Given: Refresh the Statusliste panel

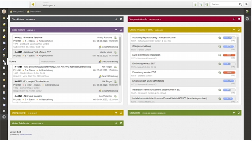Looking at the screenshot, I should [x=239, y=113].
